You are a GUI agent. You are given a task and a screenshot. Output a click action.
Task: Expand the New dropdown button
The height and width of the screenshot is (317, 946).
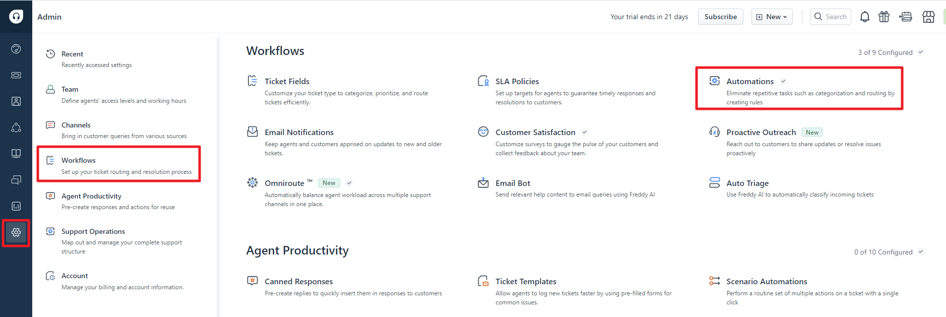point(772,17)
